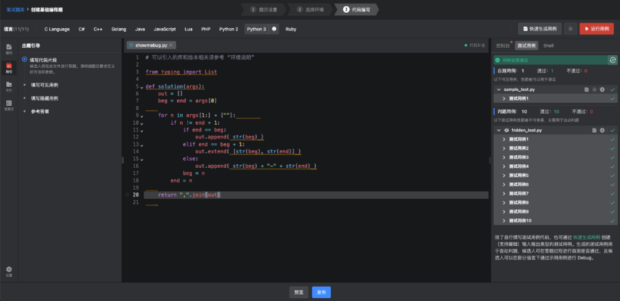Click the 快速生成用例 button

click(x=540, y=29)
